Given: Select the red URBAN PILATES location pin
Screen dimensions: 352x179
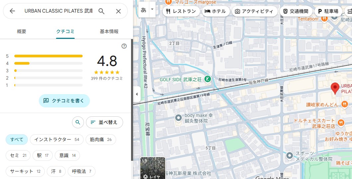Looking at the screenshot, I should [x=335, y=89].
